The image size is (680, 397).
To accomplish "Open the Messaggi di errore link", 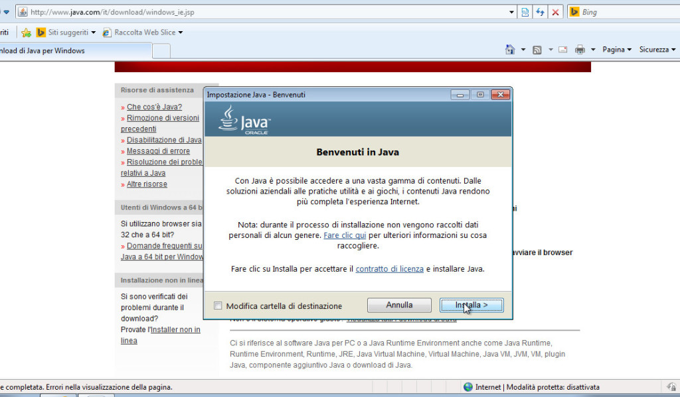I will [158, 151].
